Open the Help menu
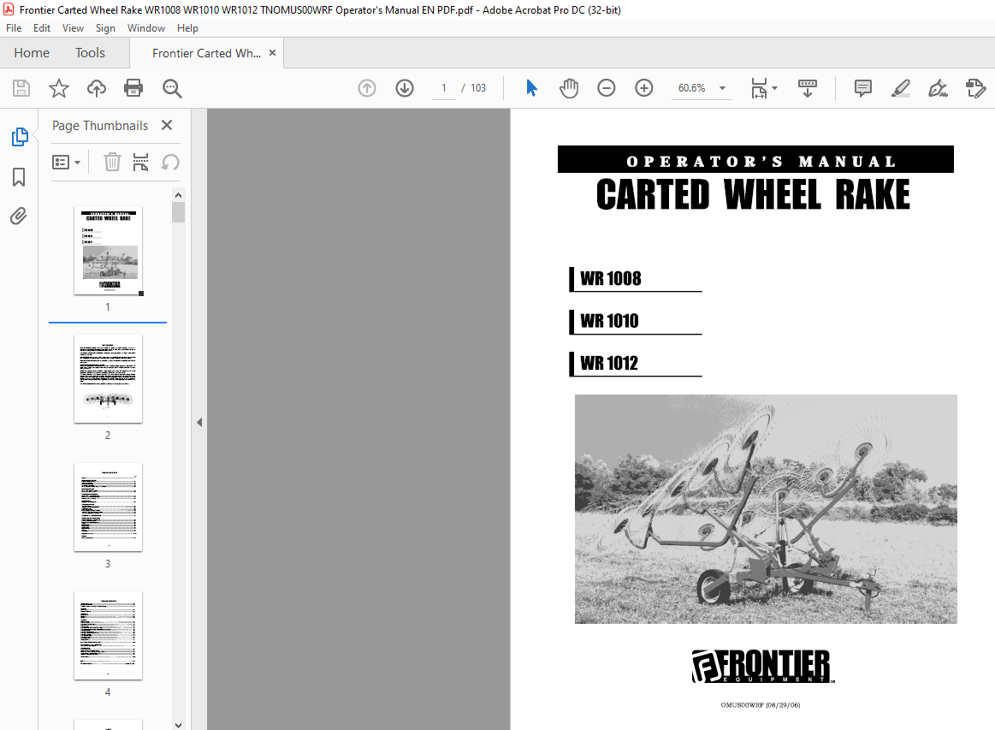The height and width of the screenshot is (730, 995). [x=187, y=28]
